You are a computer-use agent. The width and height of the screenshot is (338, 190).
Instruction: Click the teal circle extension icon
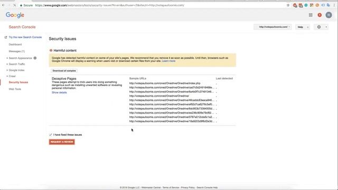click(x=306, y=5)
